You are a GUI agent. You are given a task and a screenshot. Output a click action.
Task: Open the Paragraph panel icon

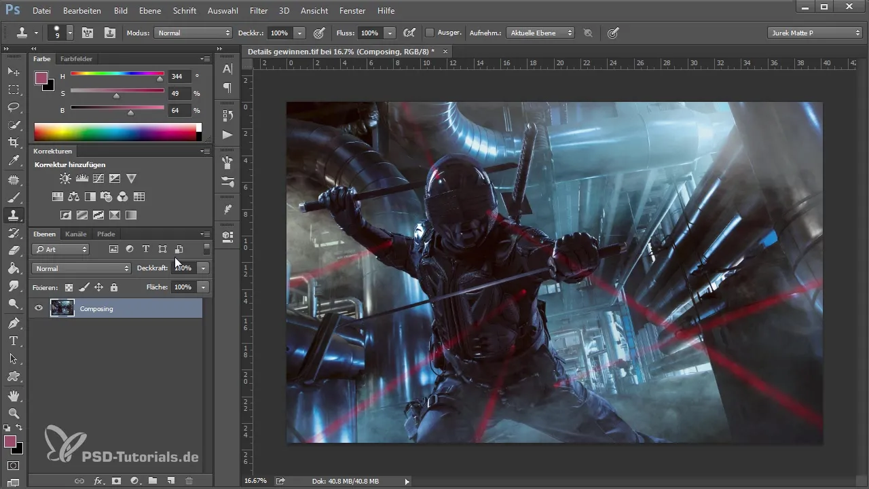(227, 88)
